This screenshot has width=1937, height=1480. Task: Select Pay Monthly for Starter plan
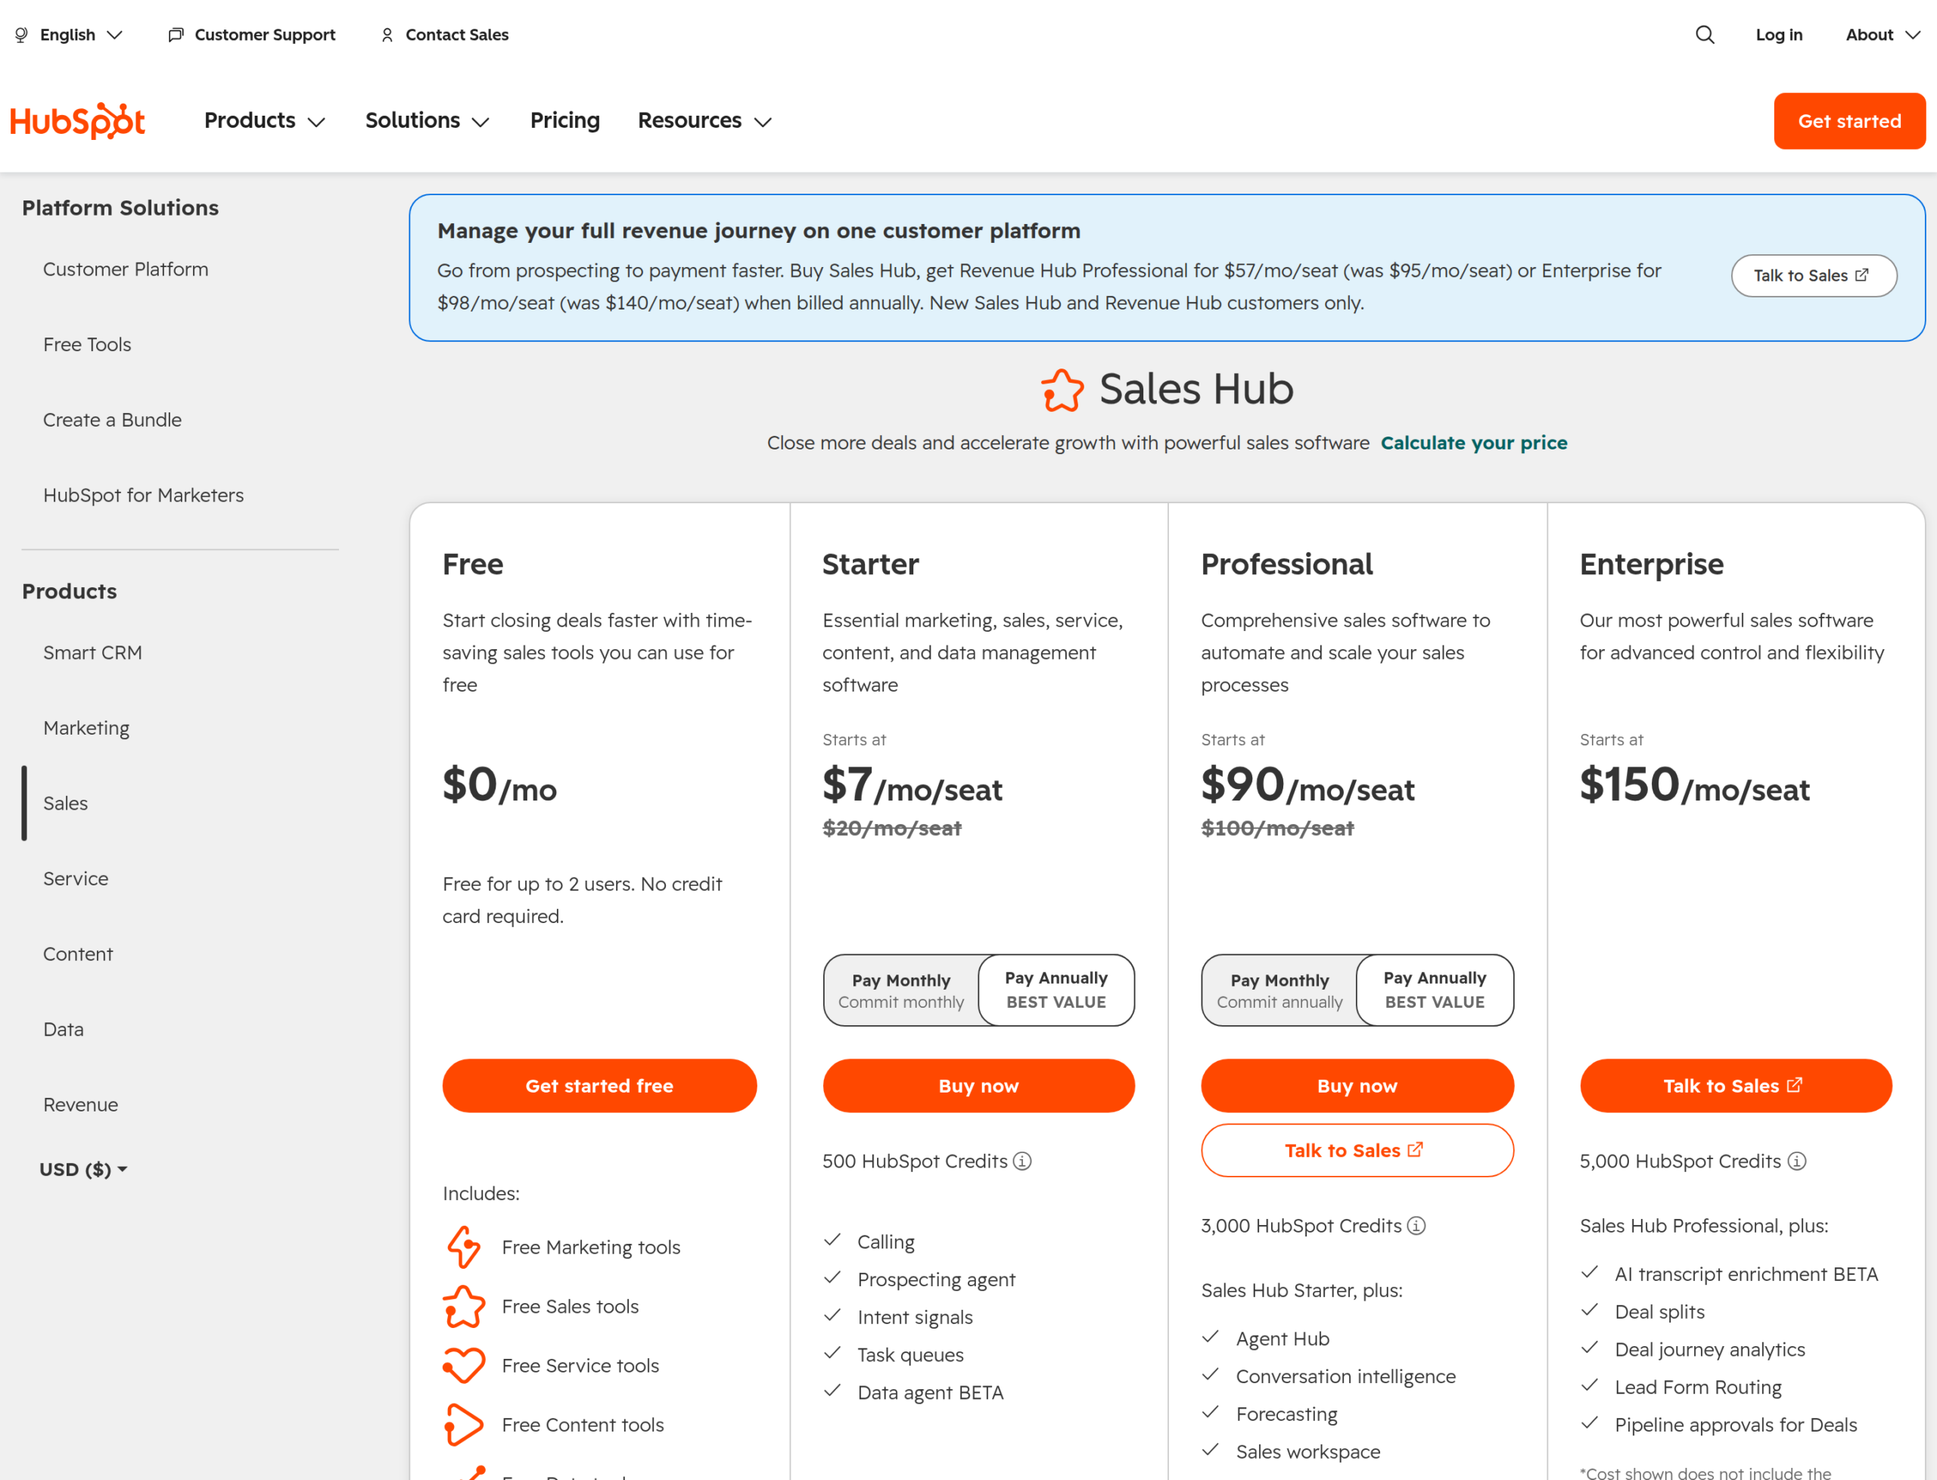900,990
